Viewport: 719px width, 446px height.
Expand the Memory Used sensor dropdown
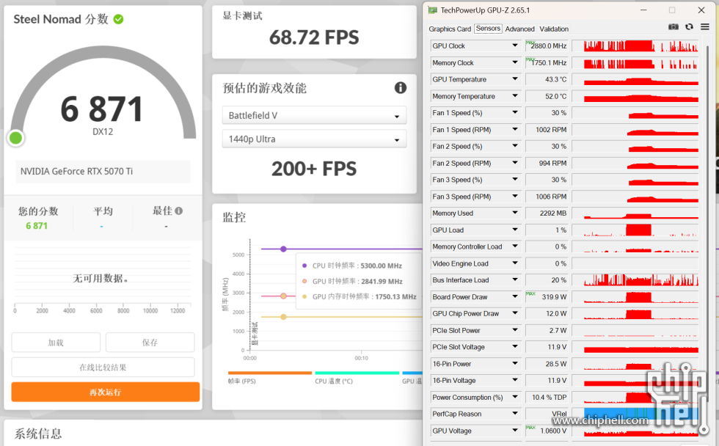(x=515, y=213)
